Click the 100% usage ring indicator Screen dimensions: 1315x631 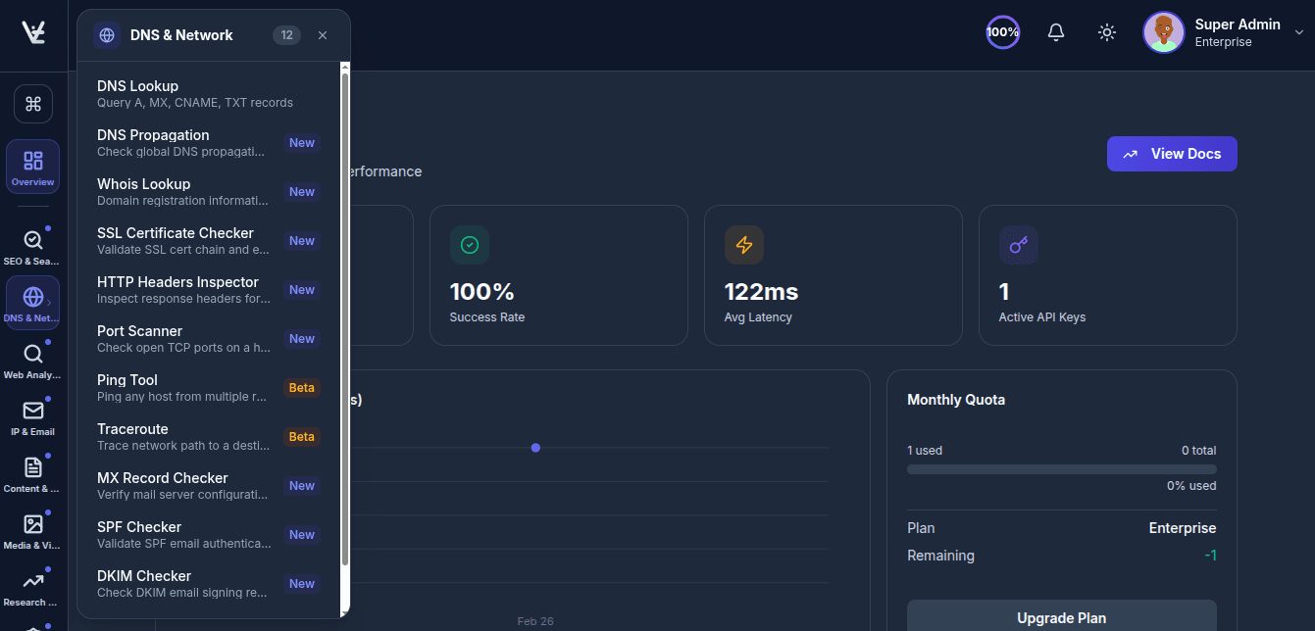click(x=1002, y=31)
